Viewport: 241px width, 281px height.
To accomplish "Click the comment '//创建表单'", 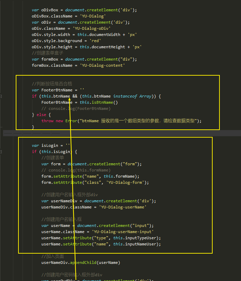I will click(53, 158).
